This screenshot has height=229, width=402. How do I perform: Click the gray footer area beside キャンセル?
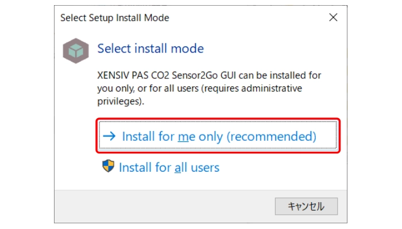pos(164,206)
